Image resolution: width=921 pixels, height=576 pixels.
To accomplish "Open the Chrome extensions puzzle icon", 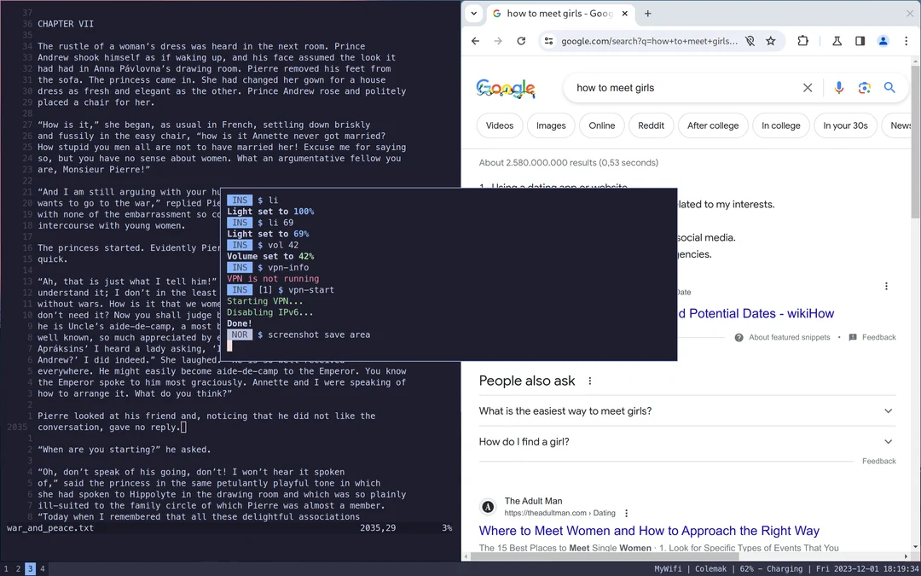I will click(x=802, y=40).
